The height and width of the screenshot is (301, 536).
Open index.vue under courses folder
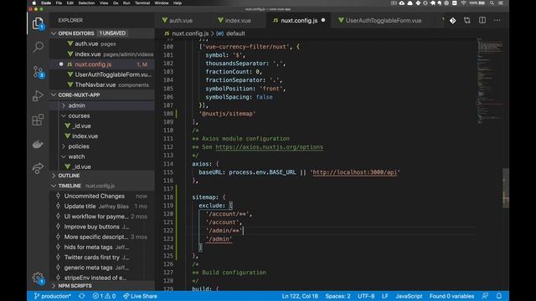pyautogui.click(x=102, y=136)
